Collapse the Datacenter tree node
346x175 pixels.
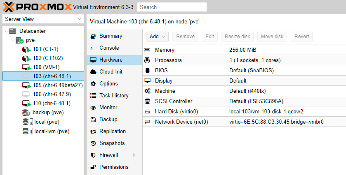(x=5, y=31)
